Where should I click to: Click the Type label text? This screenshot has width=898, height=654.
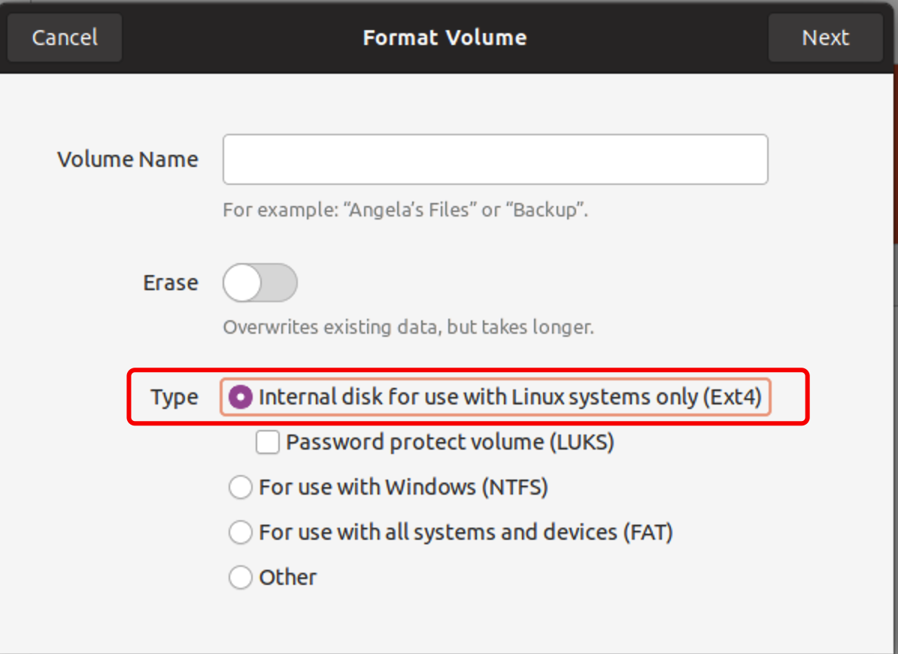174,397
